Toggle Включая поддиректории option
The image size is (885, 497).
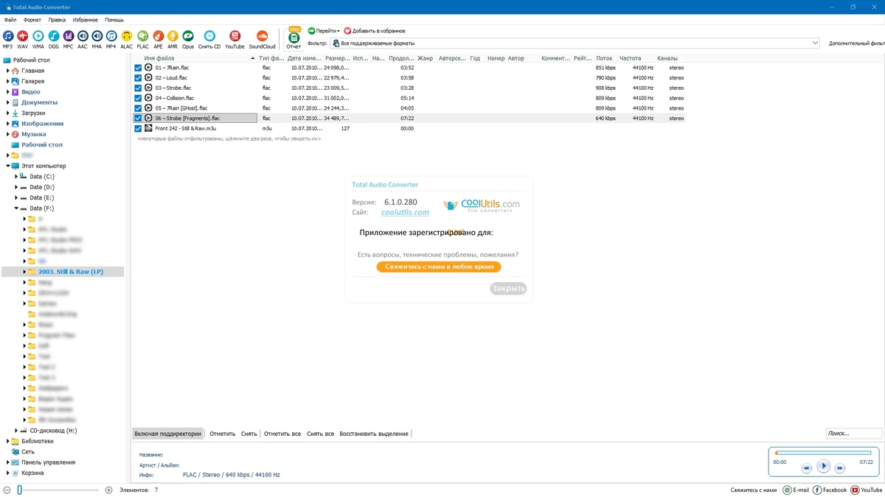coord(167,434)
